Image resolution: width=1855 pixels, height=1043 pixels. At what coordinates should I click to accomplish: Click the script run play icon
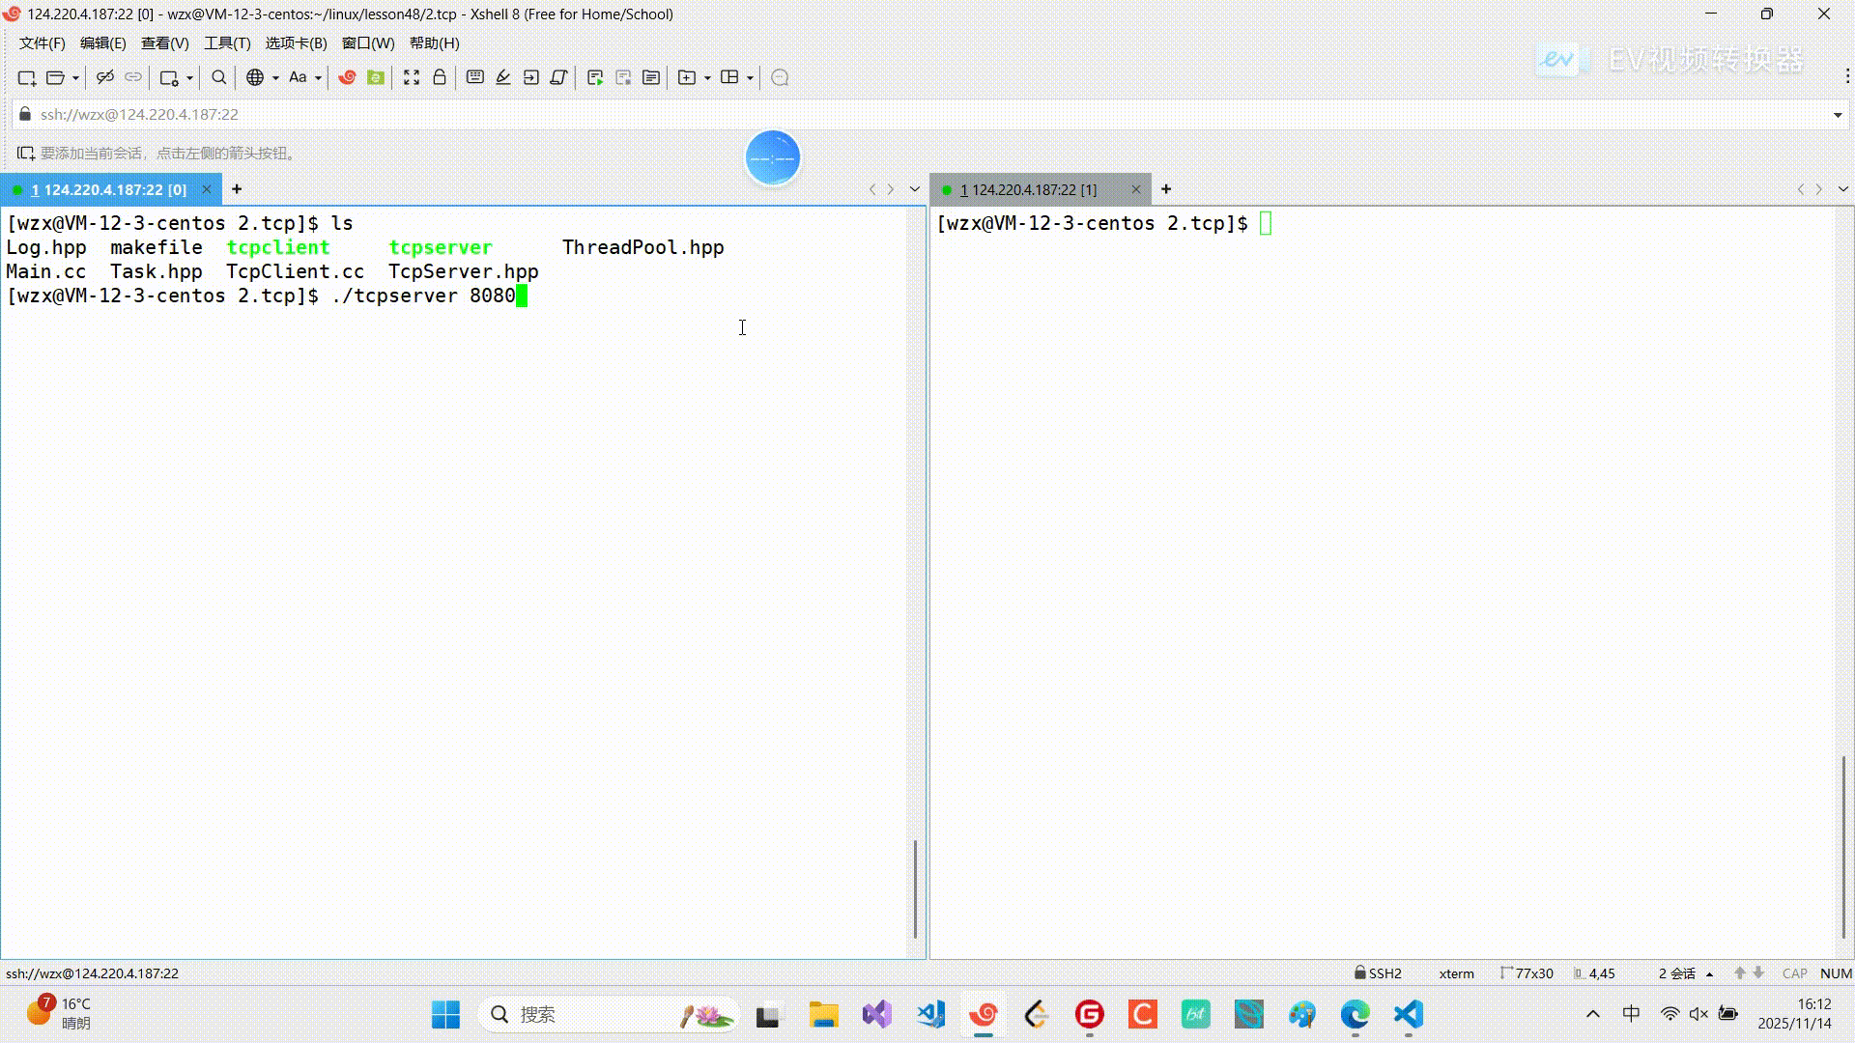click(595, 77)
